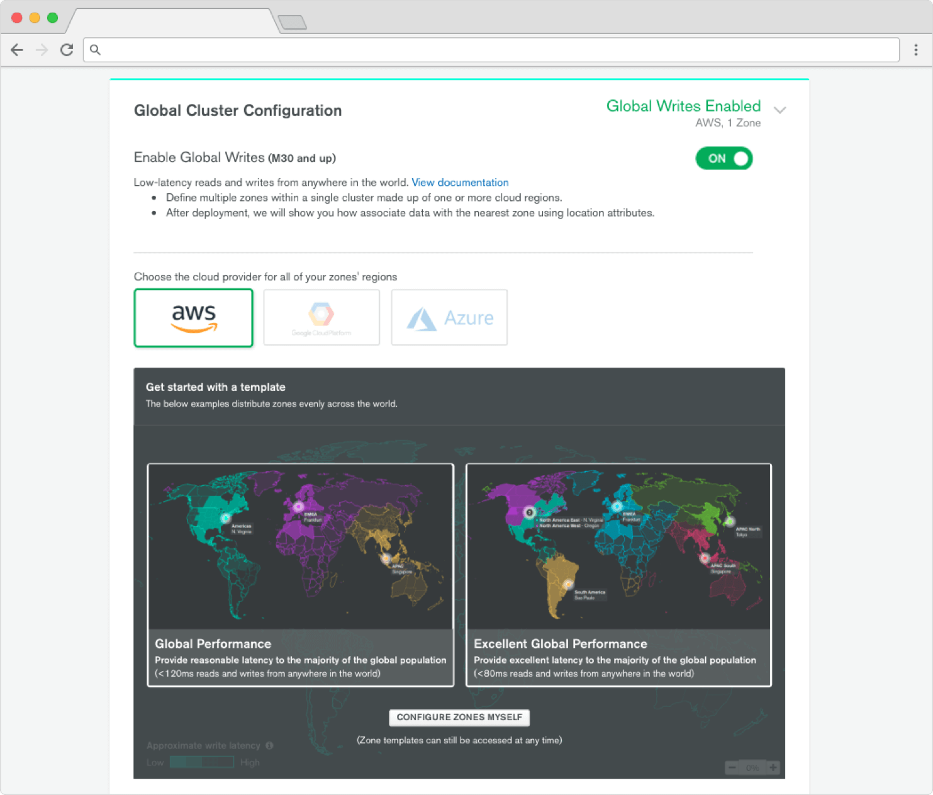Turn off the Enable Global Writes switch

pyautogui.click(x=723, y=159)
